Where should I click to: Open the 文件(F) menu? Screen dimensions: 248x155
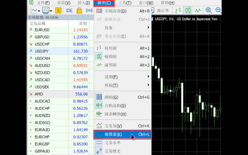pos(43,3)
